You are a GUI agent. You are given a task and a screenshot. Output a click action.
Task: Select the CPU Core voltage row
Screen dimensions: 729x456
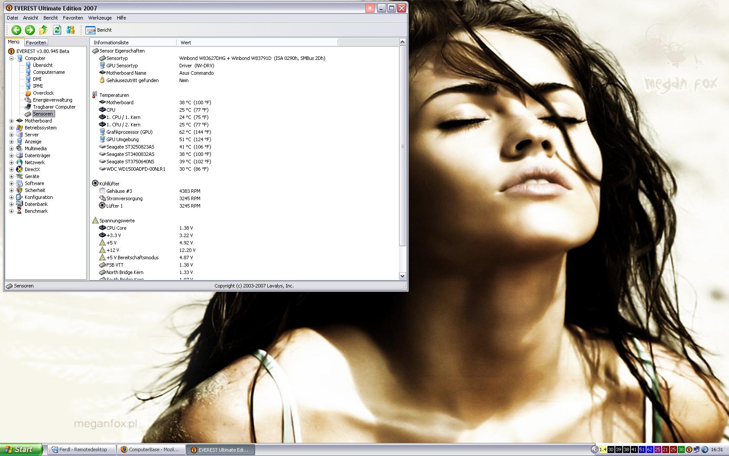(x=244, y=228)
